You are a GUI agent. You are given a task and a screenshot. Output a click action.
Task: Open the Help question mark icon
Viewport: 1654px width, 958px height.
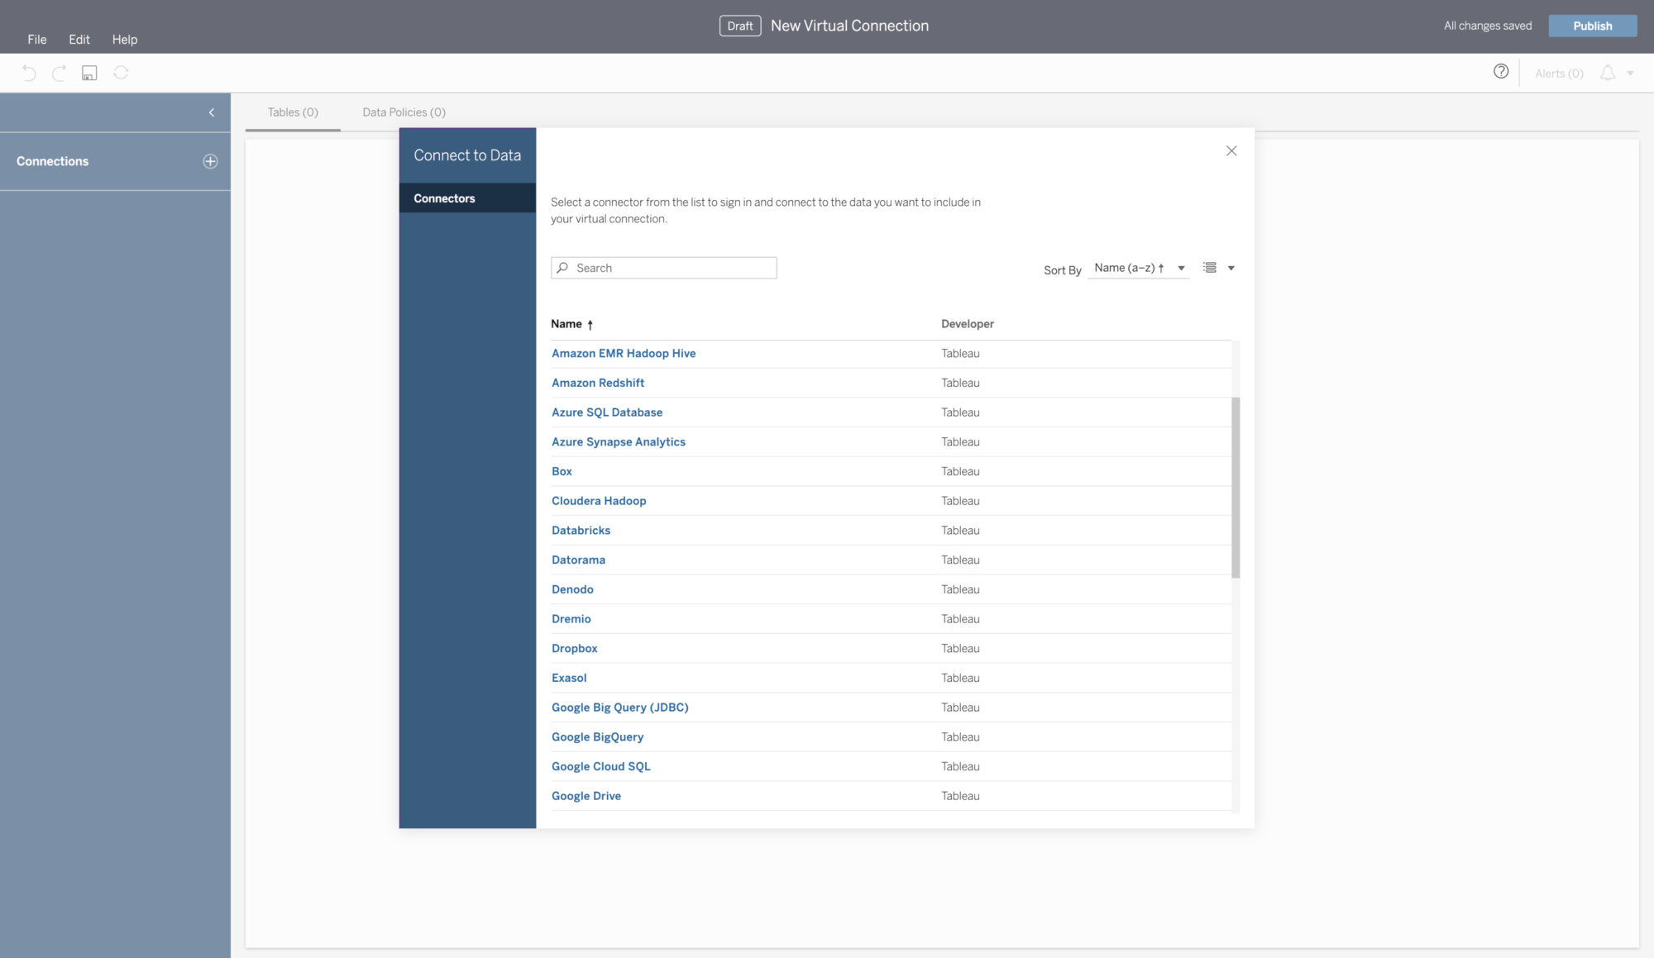(x=1501, y=71)
